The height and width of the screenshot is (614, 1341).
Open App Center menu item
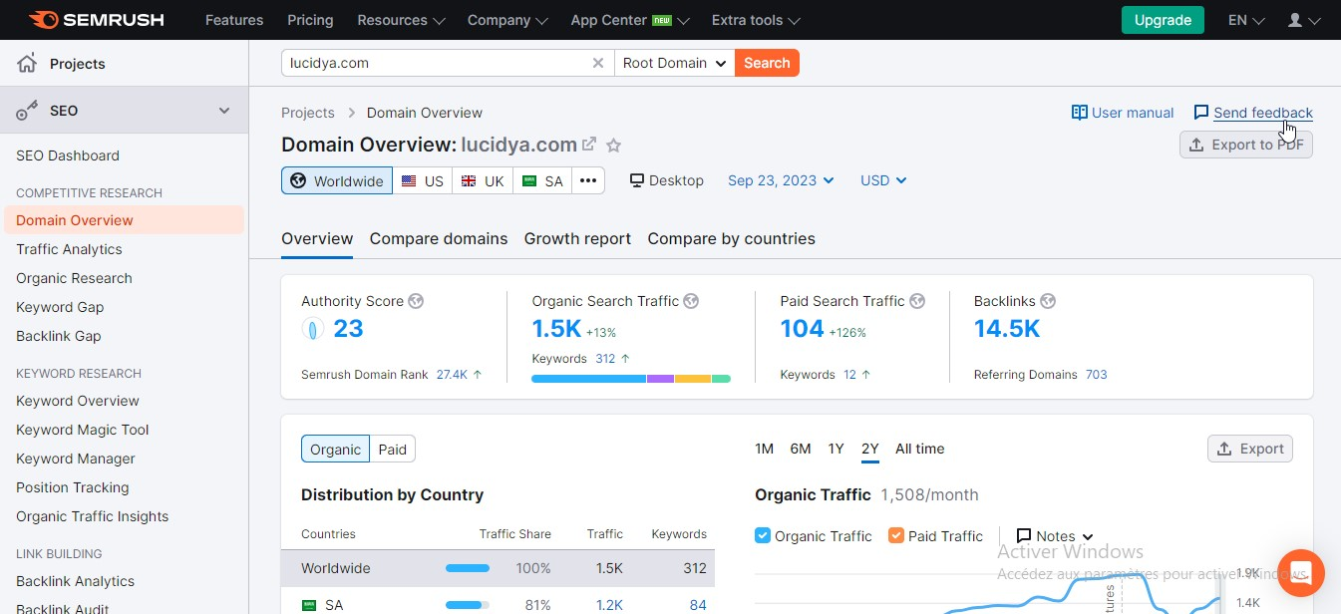[x=630, y=20]
